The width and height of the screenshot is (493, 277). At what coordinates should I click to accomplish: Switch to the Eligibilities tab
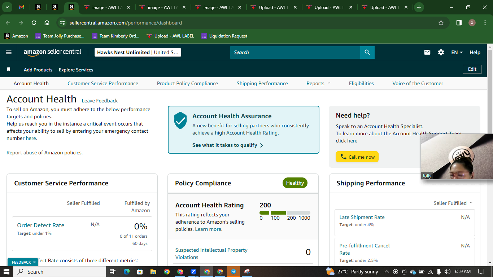click(x=361, y=83)
